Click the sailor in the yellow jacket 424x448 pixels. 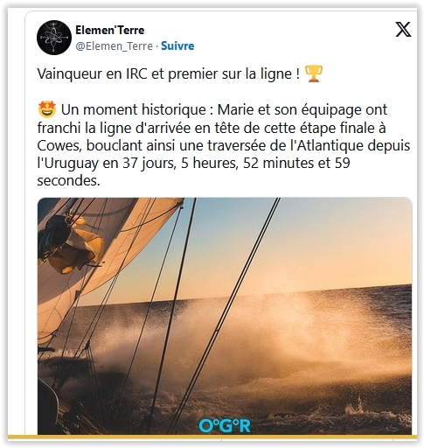[x=72, y=243]
